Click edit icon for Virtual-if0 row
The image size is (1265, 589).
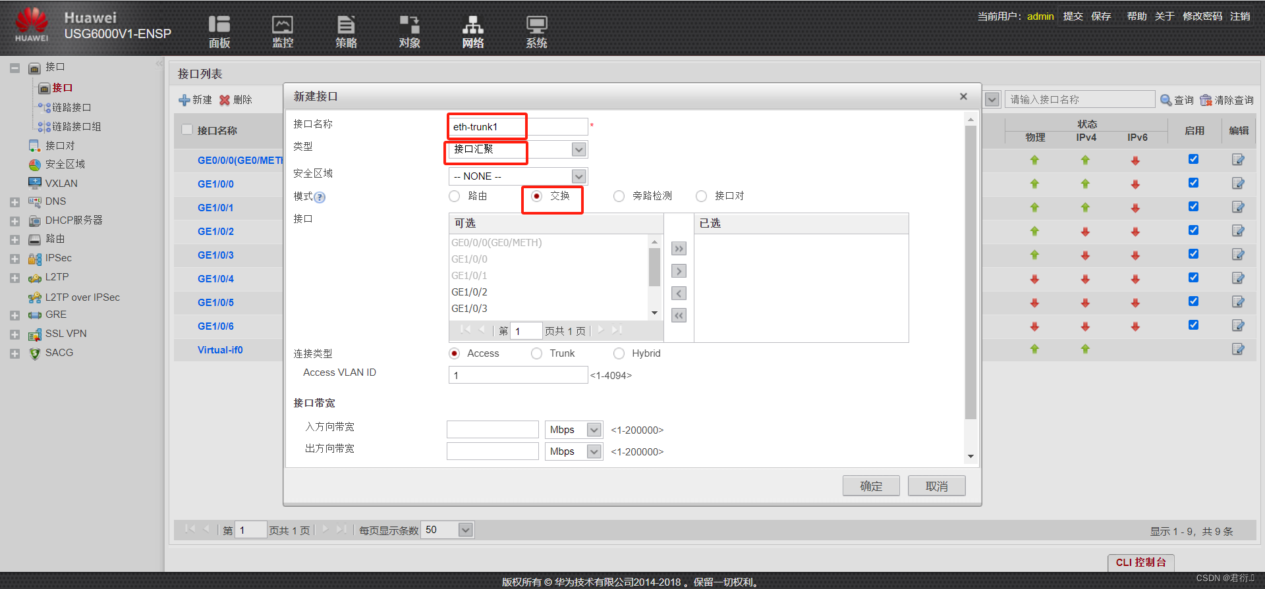1238,349
